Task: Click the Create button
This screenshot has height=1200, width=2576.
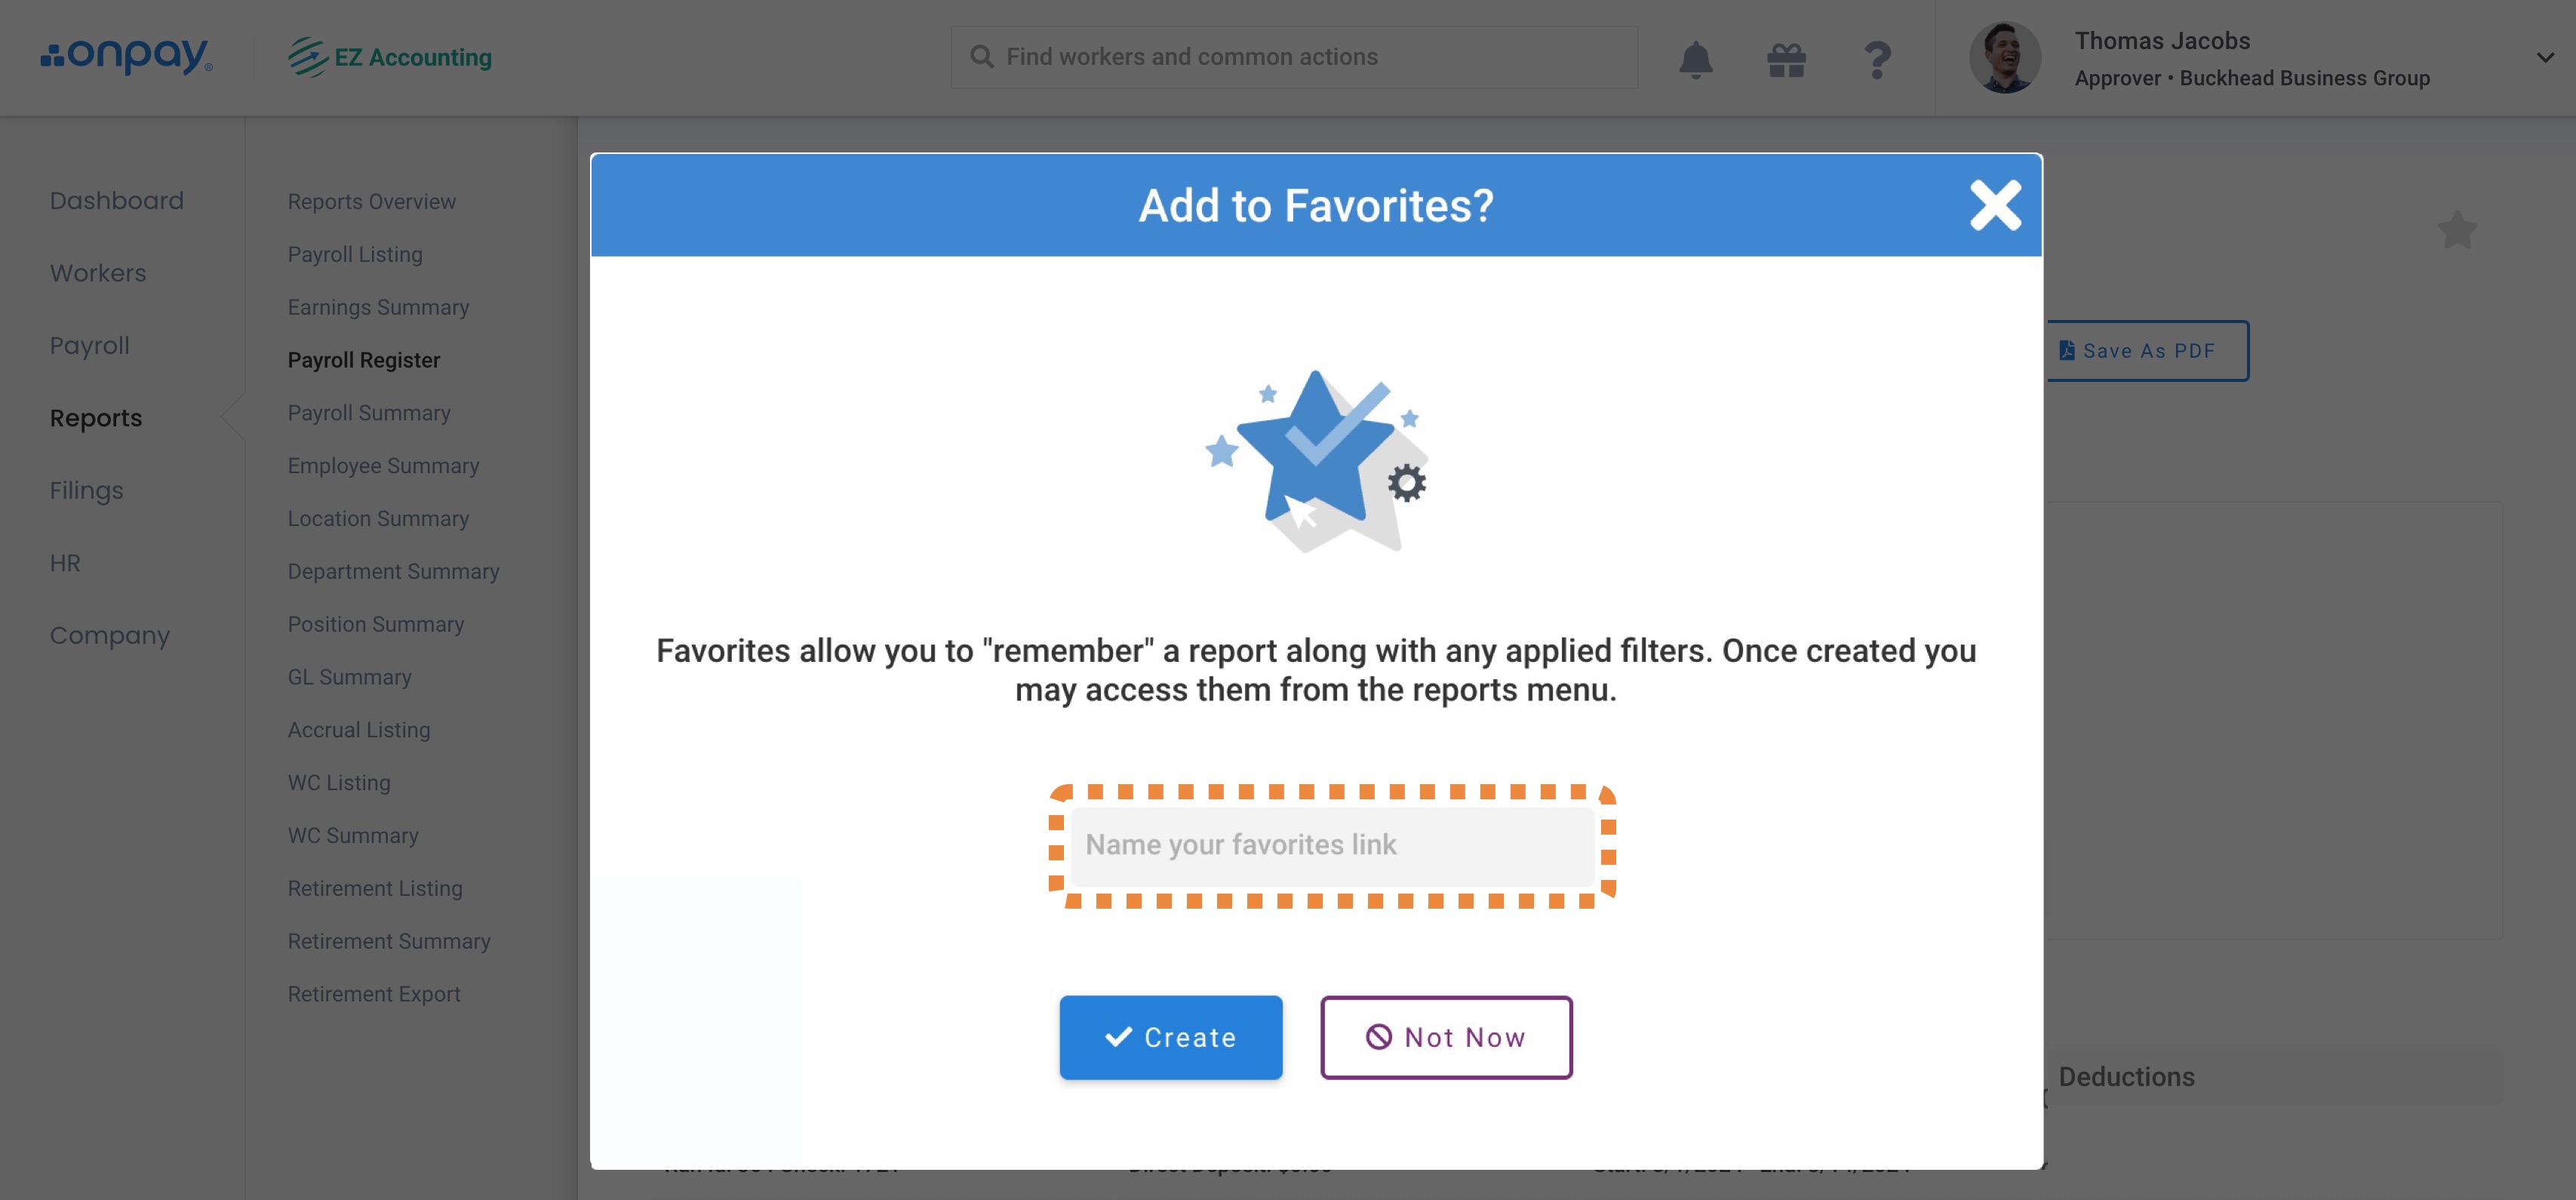Action: point(1170,1037)
